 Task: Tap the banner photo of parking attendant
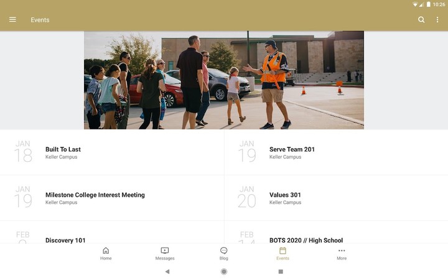(x=224, y=80)
